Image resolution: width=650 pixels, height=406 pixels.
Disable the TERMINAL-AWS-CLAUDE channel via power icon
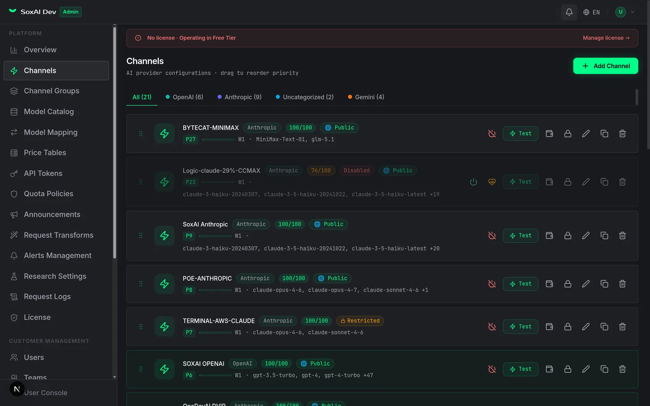[x=492, y=326]
